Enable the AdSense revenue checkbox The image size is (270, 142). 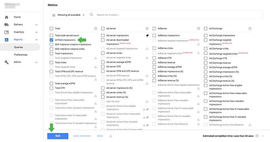click(x=154, y=62)
